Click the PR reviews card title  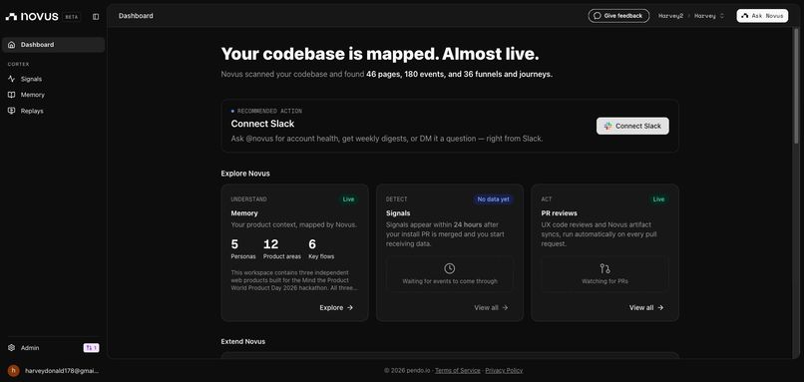coord(559,212)
